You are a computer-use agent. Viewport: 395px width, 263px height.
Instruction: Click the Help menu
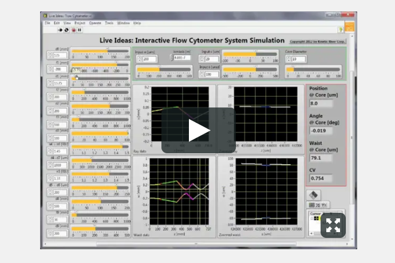click(x=137, y=23)
